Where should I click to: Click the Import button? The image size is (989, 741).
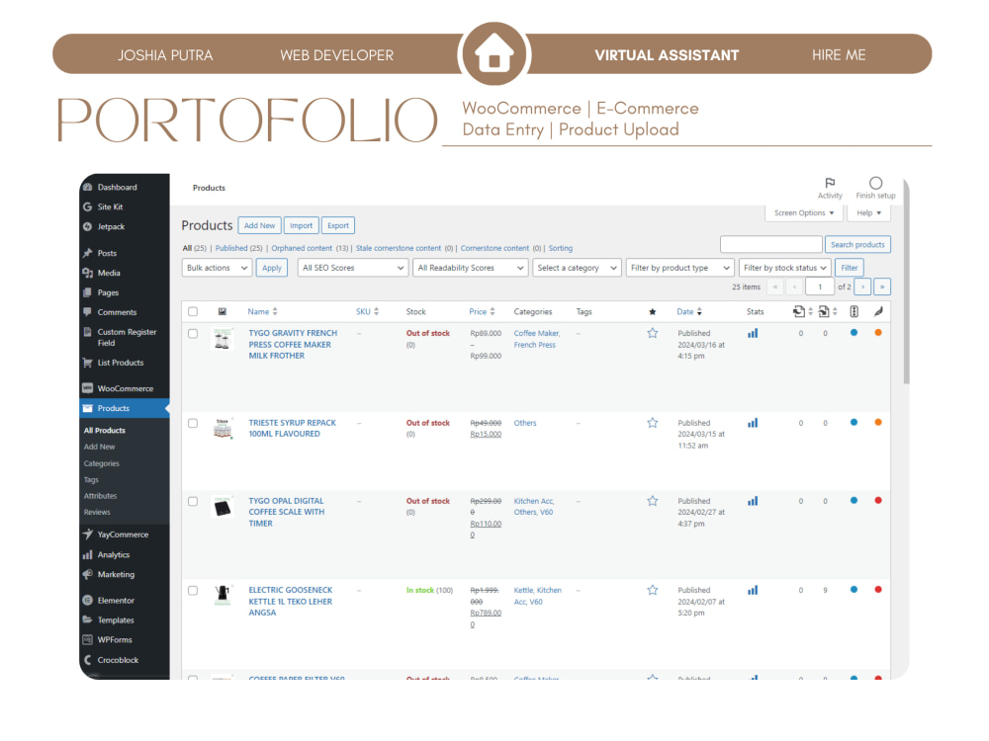301,225
